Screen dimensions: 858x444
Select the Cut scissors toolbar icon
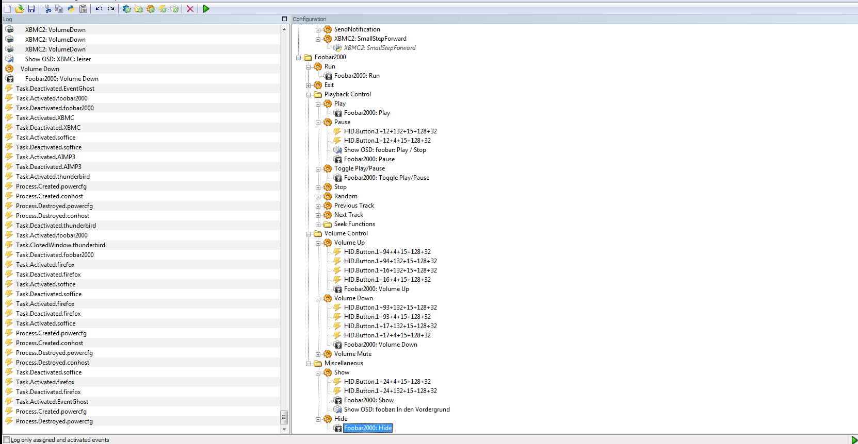point(47,9)
